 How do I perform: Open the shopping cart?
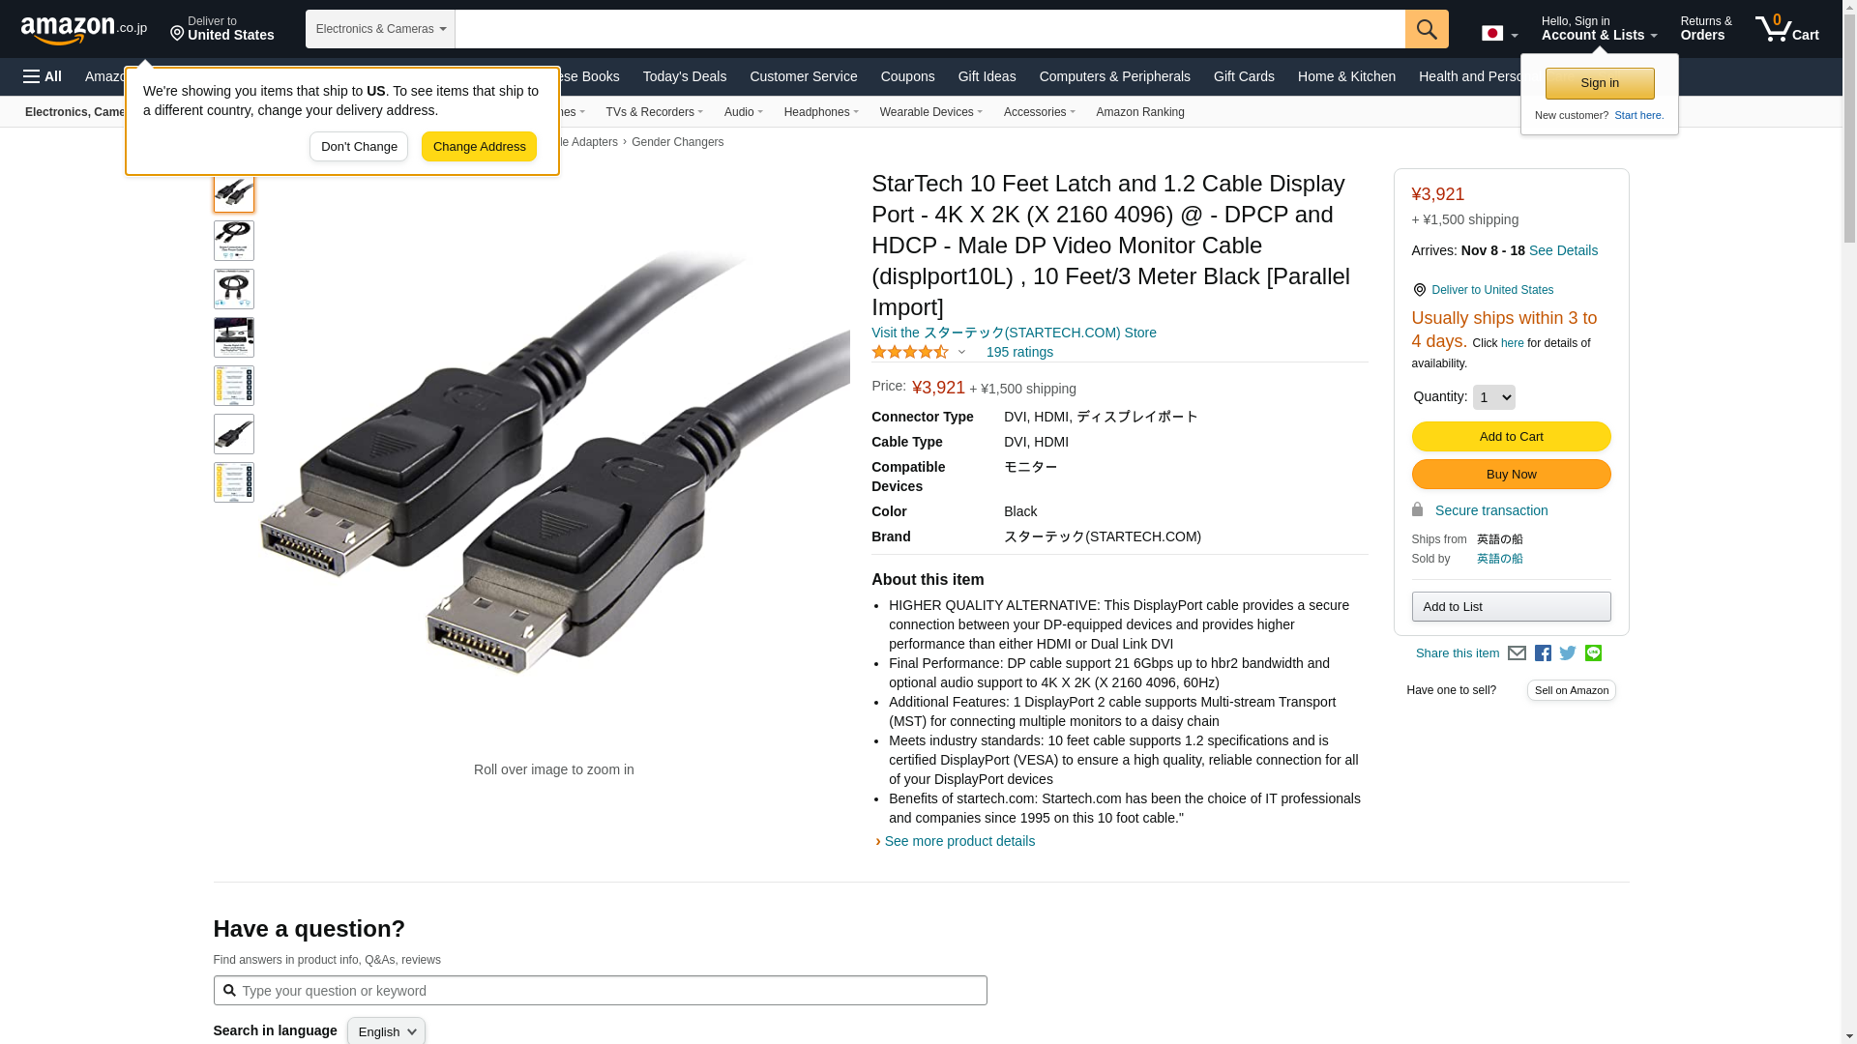click(x=1787, y=29)
